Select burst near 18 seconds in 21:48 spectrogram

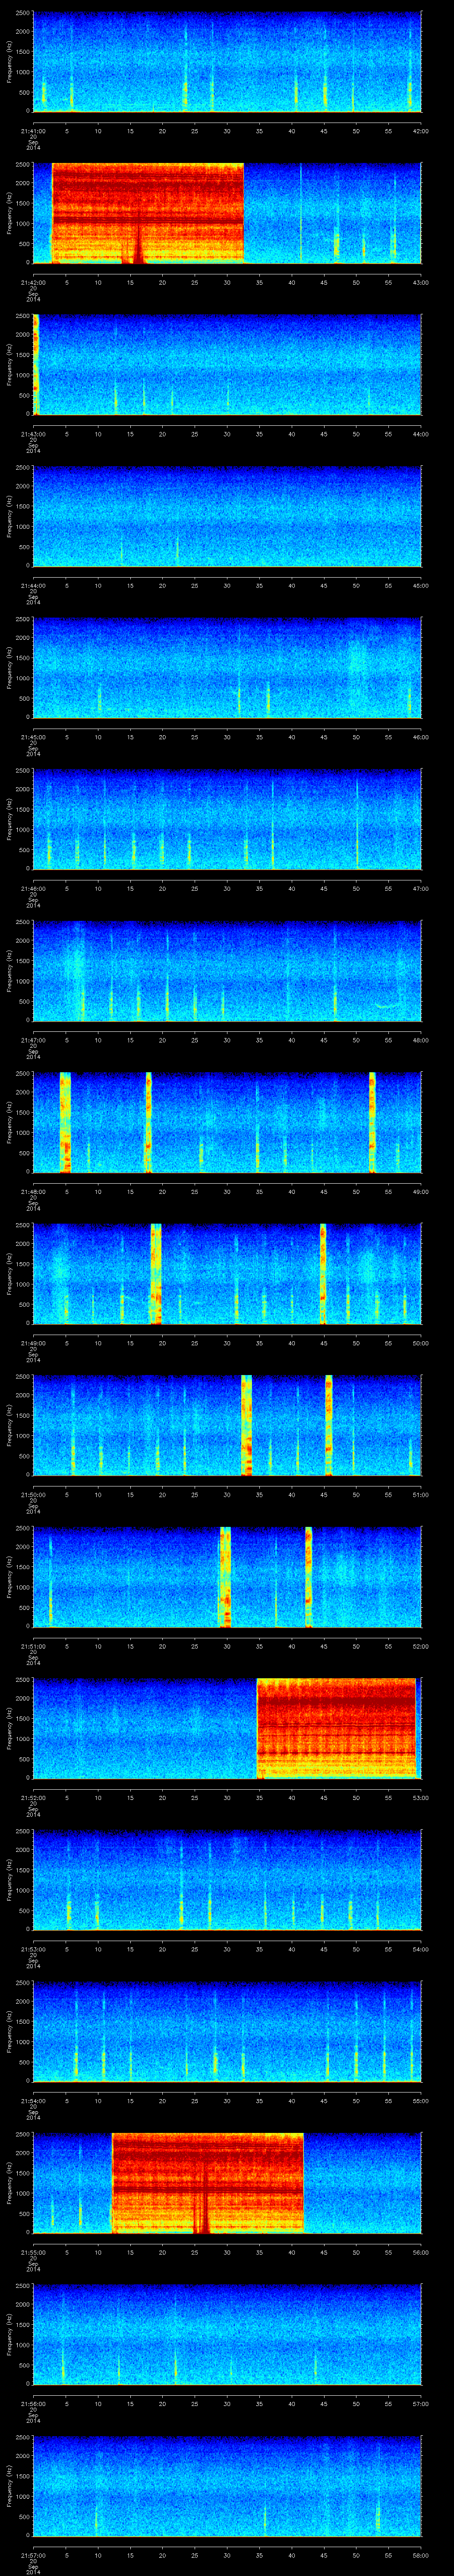point(148,1121)
